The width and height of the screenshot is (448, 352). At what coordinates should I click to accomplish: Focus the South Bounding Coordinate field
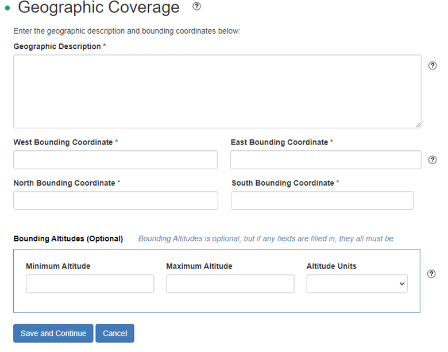pyautogui.click(x=322, y=201)
